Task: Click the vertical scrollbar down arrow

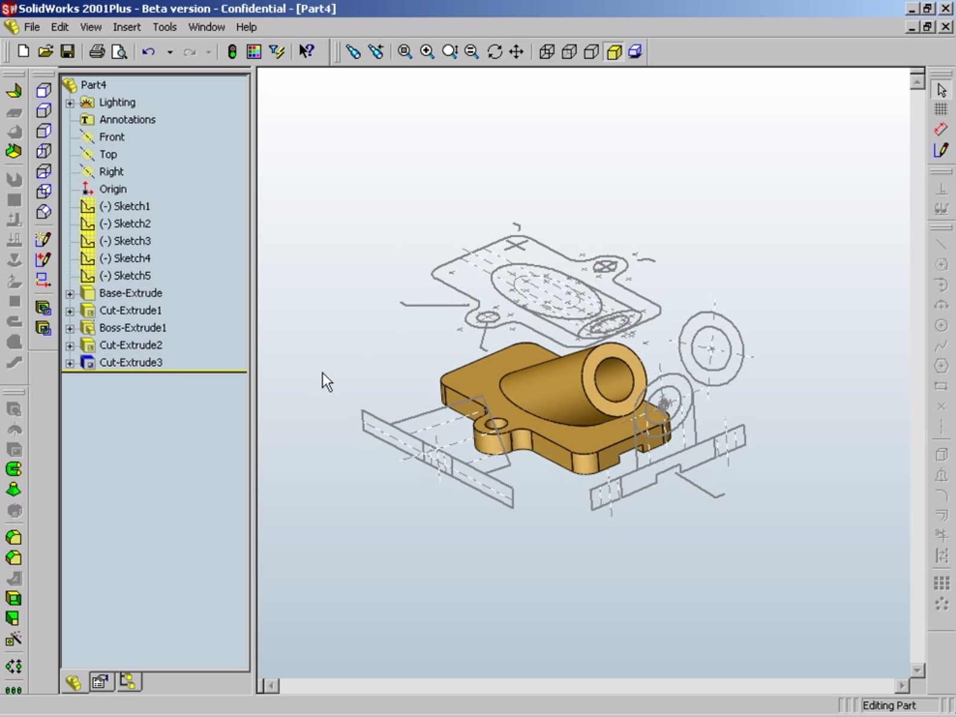Action: click(x=917, y=670)
